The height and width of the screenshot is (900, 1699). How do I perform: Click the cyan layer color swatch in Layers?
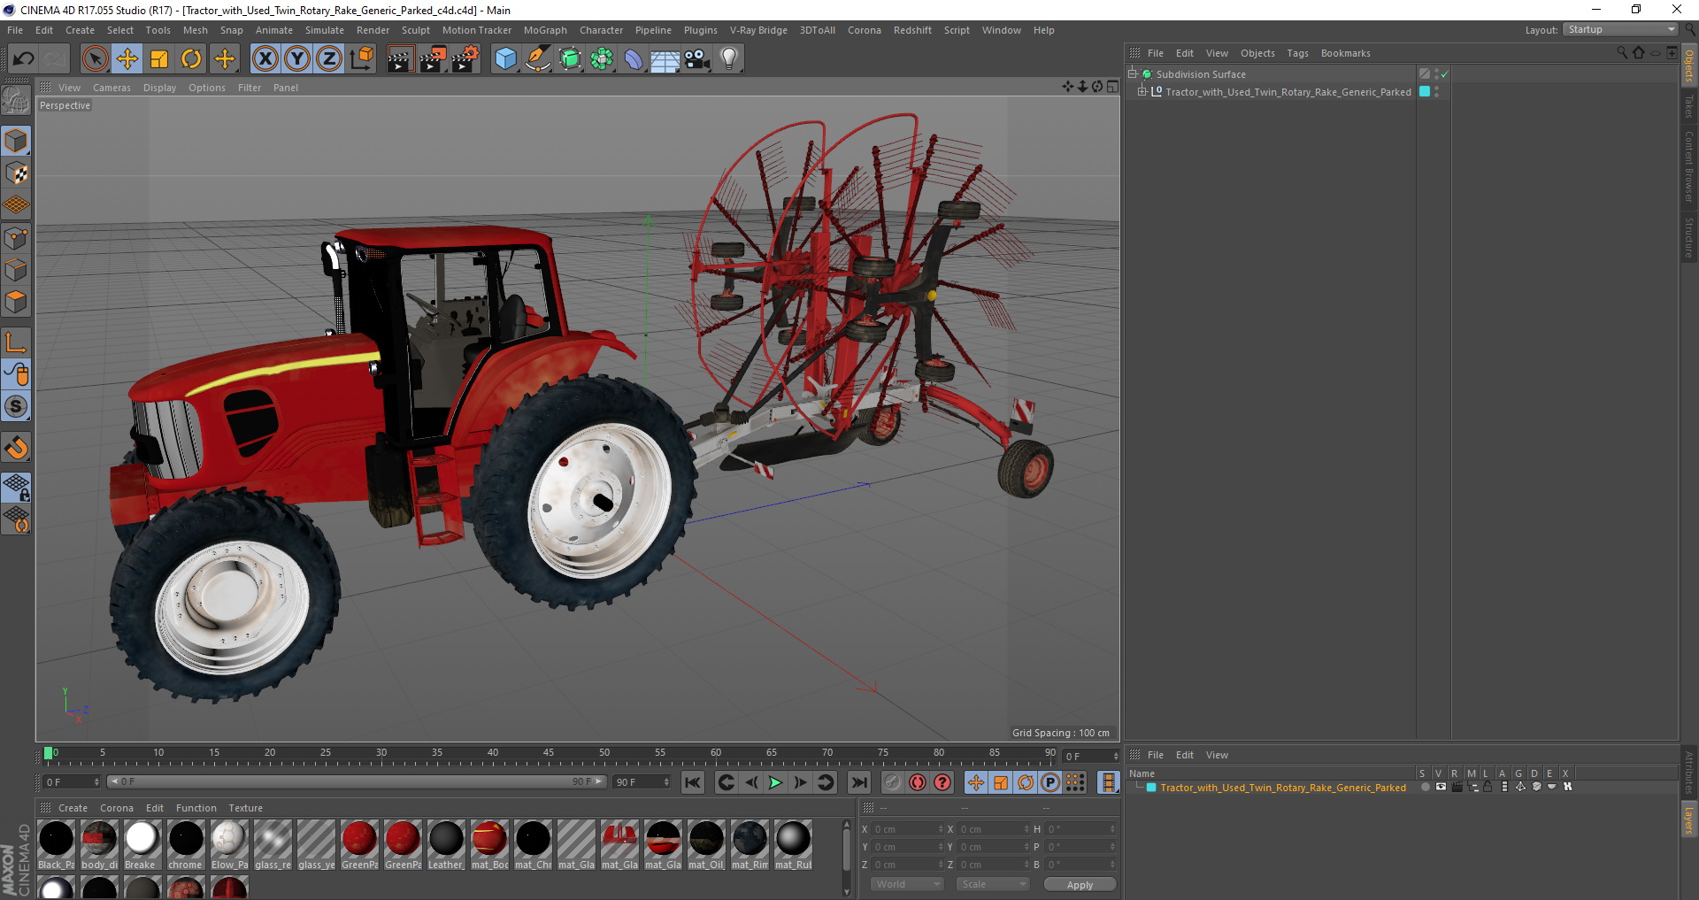point(1151,788)
